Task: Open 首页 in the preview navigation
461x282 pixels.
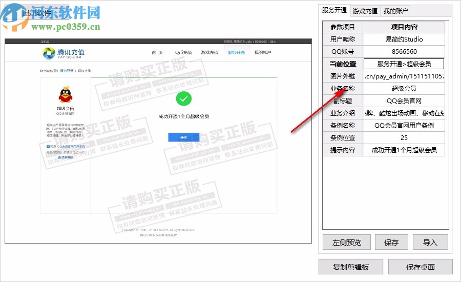Action: (157, 52)
